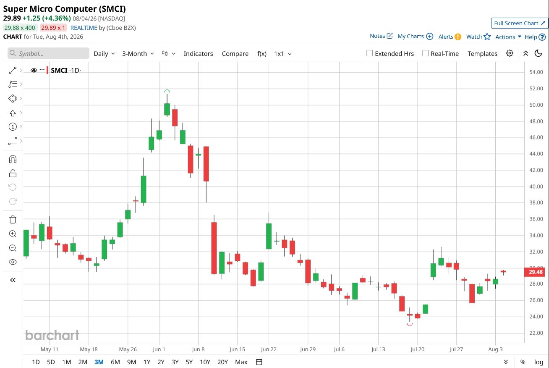The width and height of the screenshot is (549, 368).
Task: Select the up arrow marker tool
Action: [x=13, y=113]
